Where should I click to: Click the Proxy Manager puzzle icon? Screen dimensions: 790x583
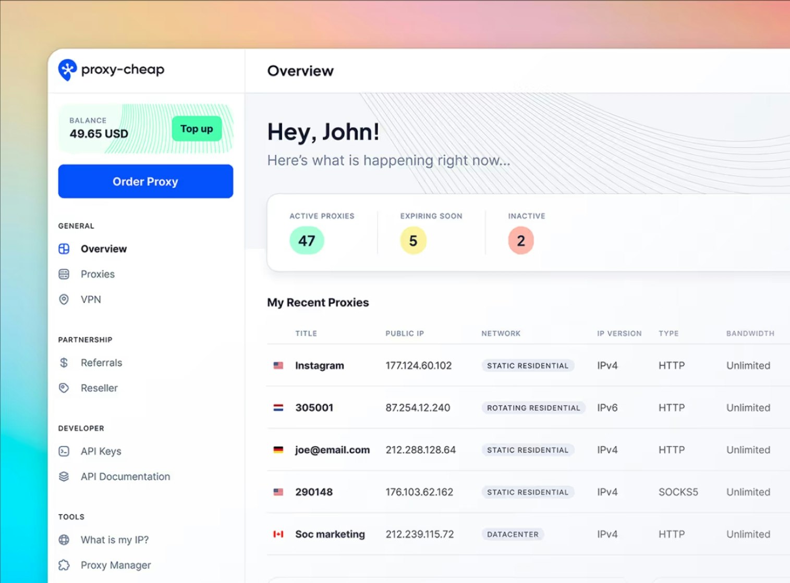[64, 565]
